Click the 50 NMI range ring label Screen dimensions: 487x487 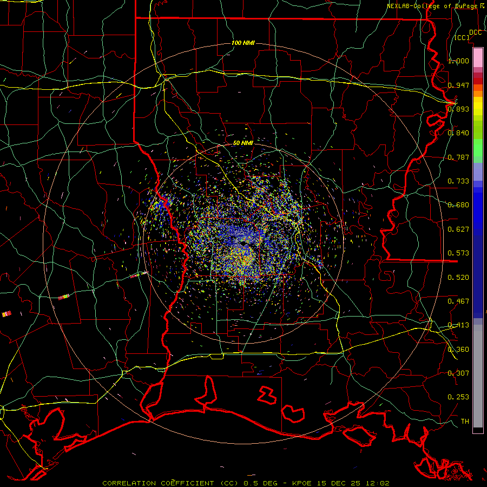243,143
